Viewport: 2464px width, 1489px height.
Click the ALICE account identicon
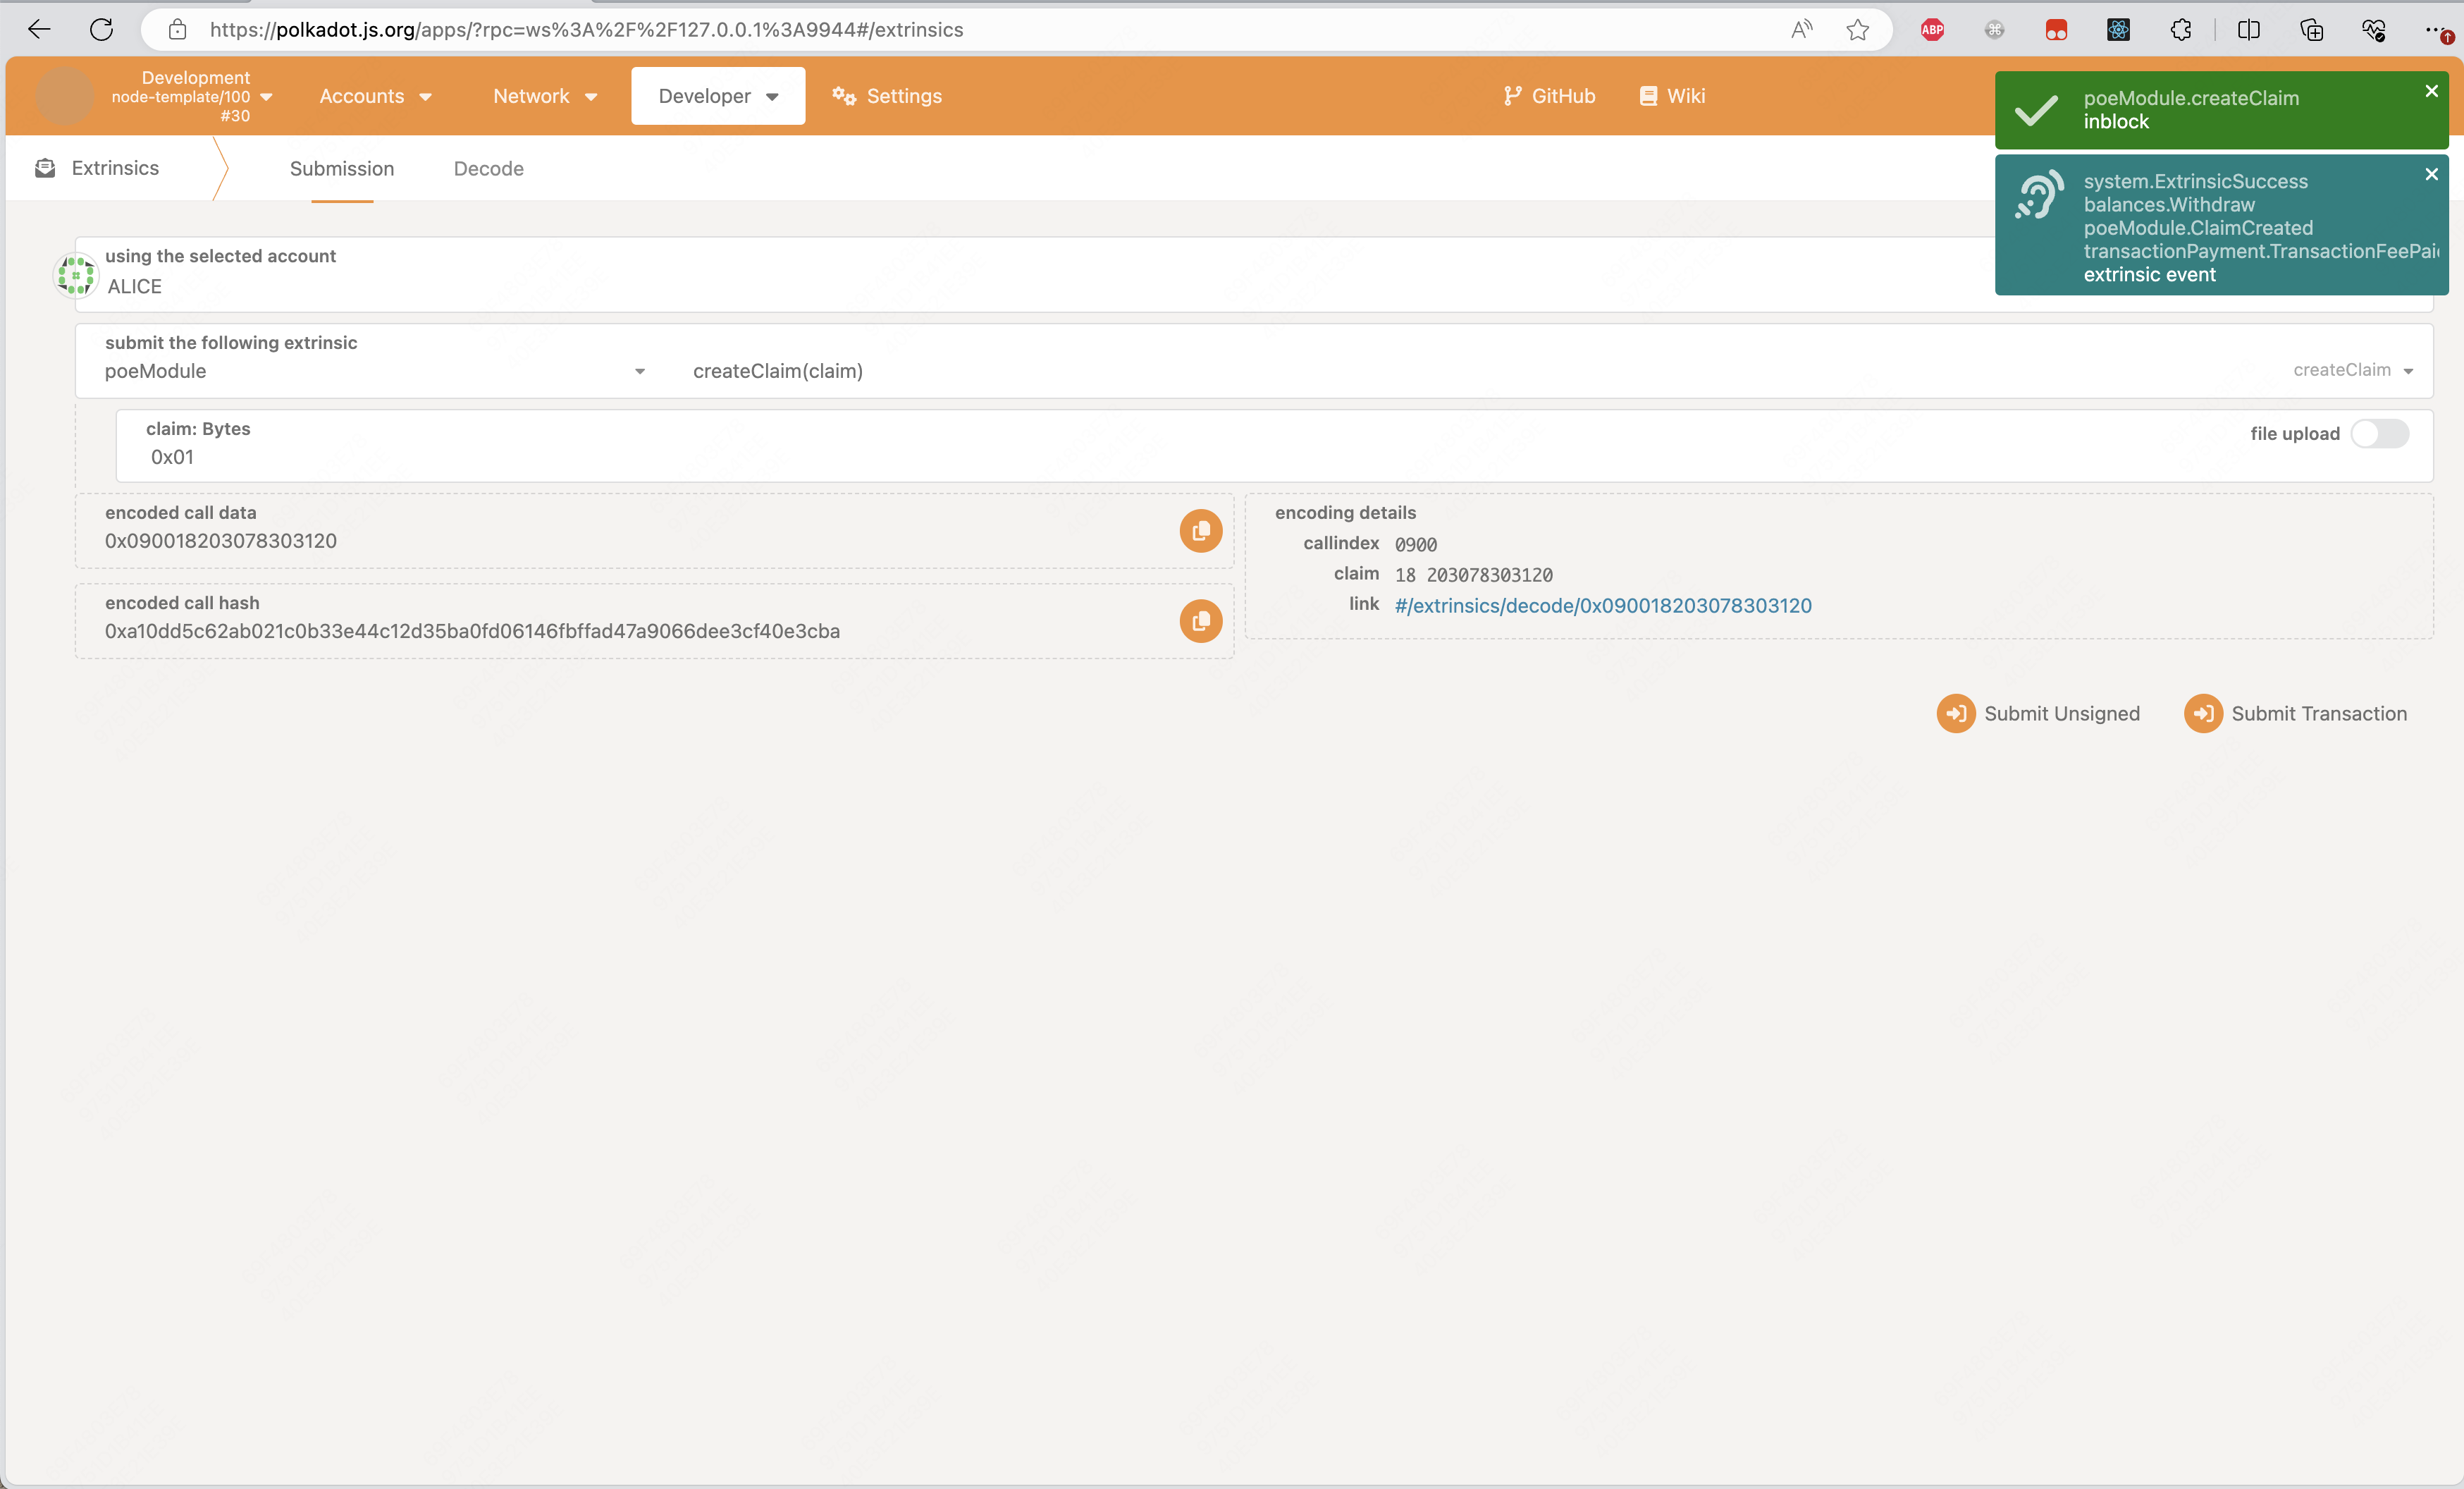coord(76,274)
